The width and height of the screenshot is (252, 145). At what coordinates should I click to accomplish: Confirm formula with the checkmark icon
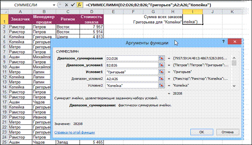[73, 5]
